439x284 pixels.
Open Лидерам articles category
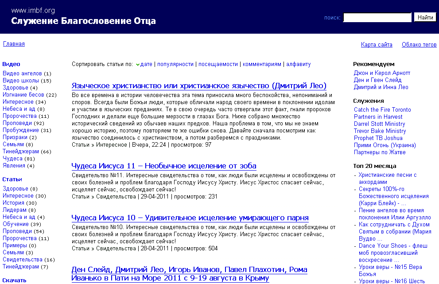pos(15,210)
